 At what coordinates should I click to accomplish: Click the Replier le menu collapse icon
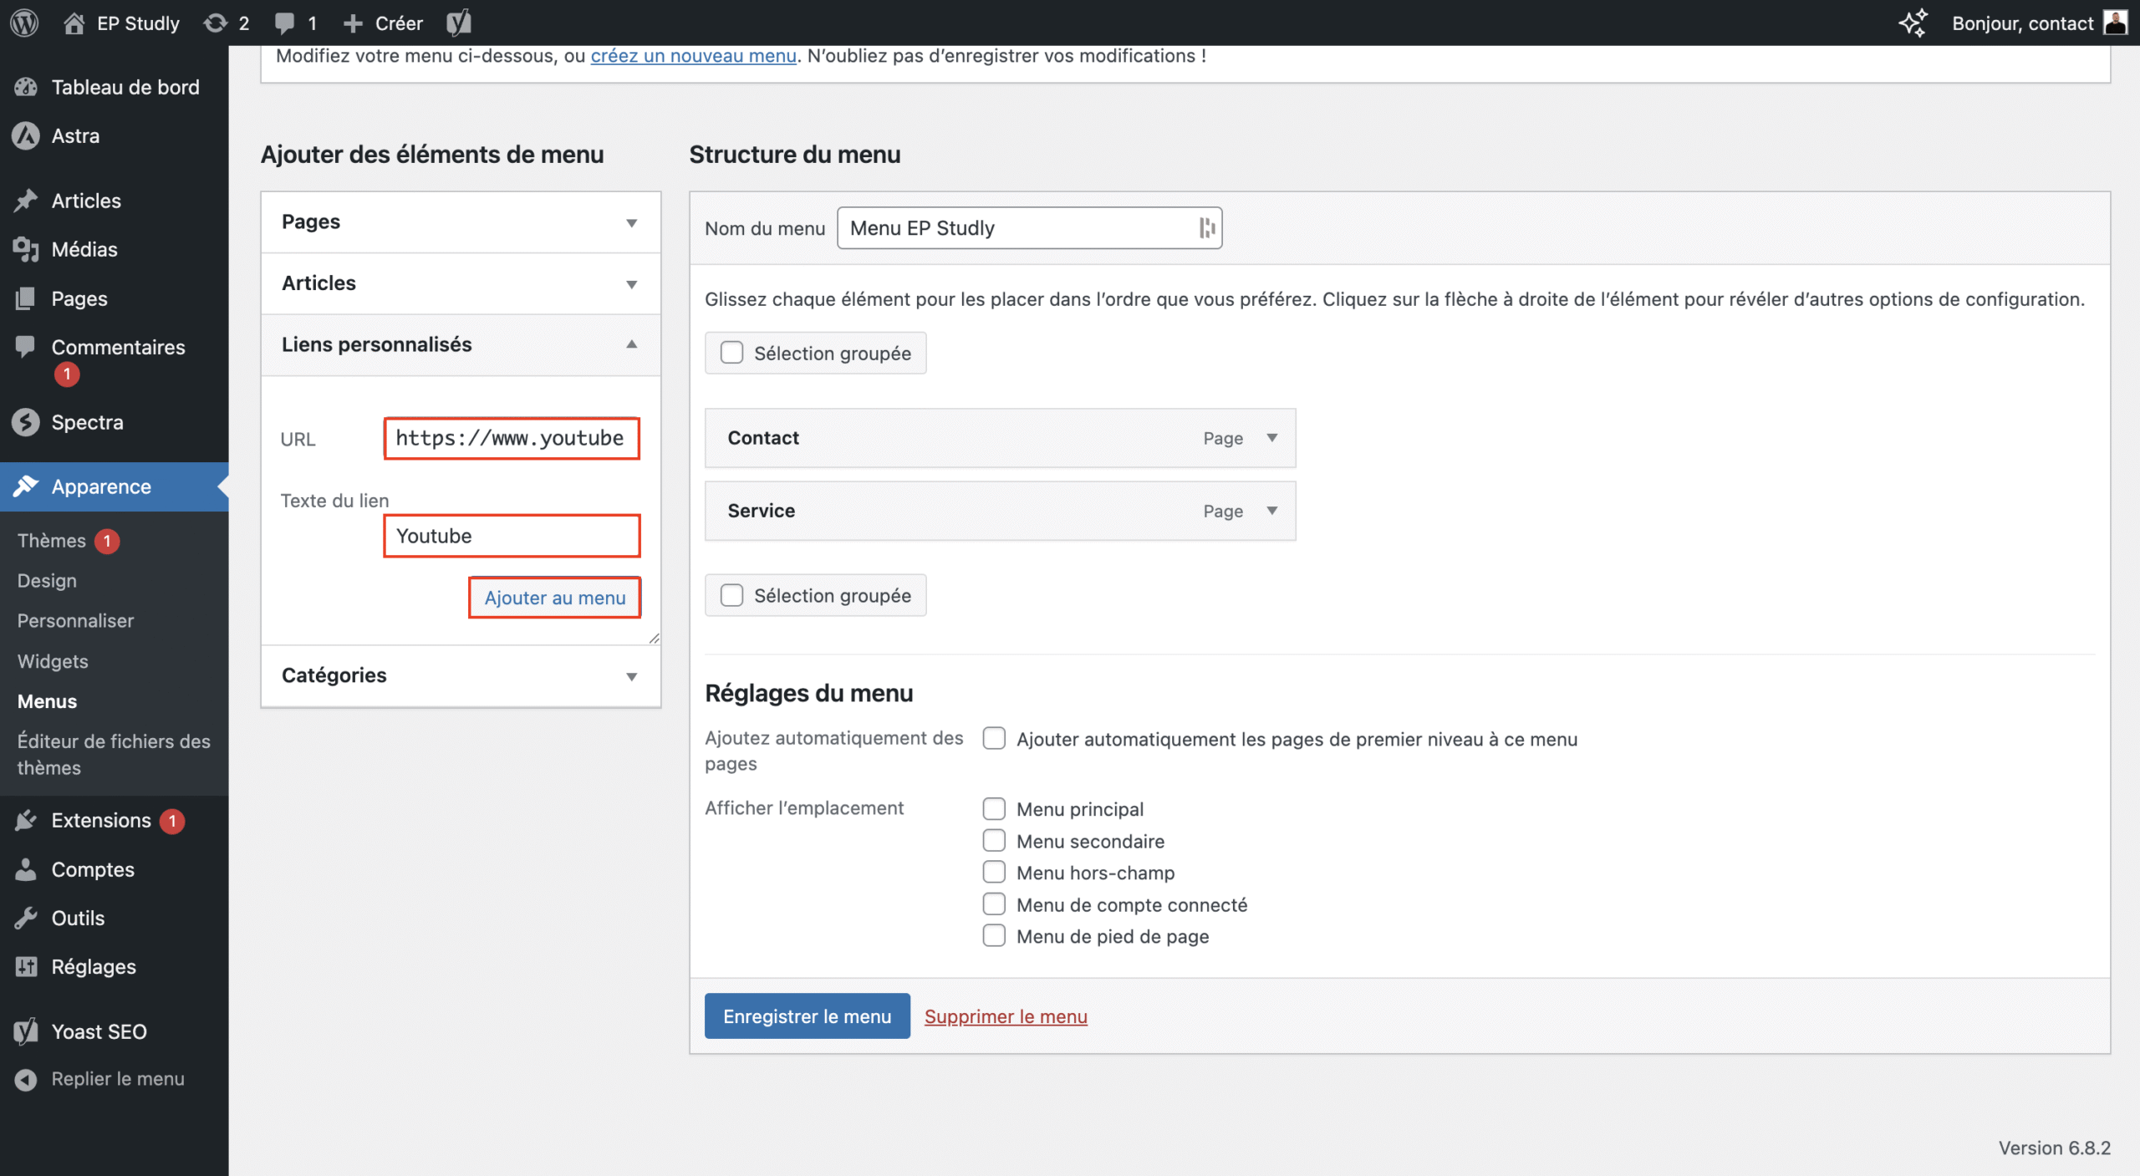point(26,1079)
